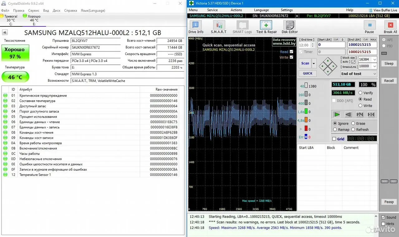399x237 pixels.
Task: Expand the Scan button dropdown arrow
Action: [314, 63]
